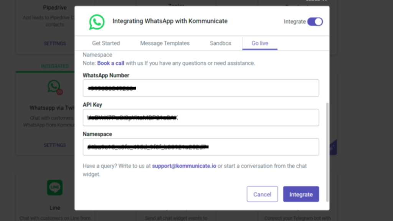Click the green Line app icon
The width and height of the screenshot is (393, 221).
click(x=54, y=187)
